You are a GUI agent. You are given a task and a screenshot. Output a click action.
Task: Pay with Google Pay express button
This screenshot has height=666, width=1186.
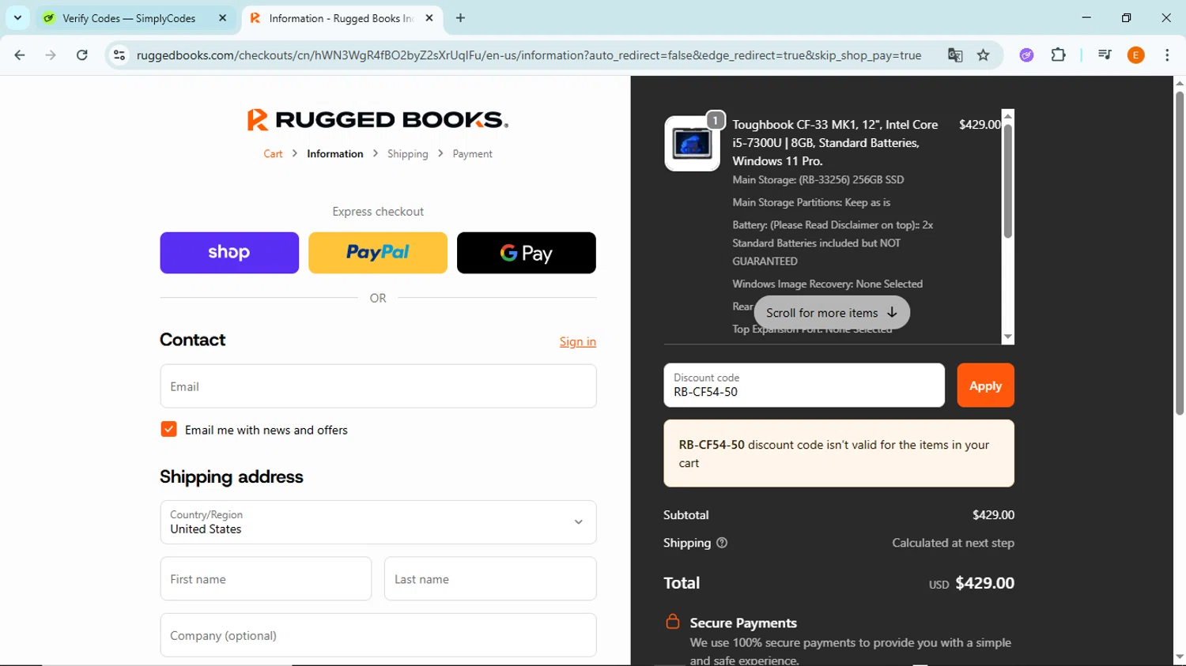527,253
